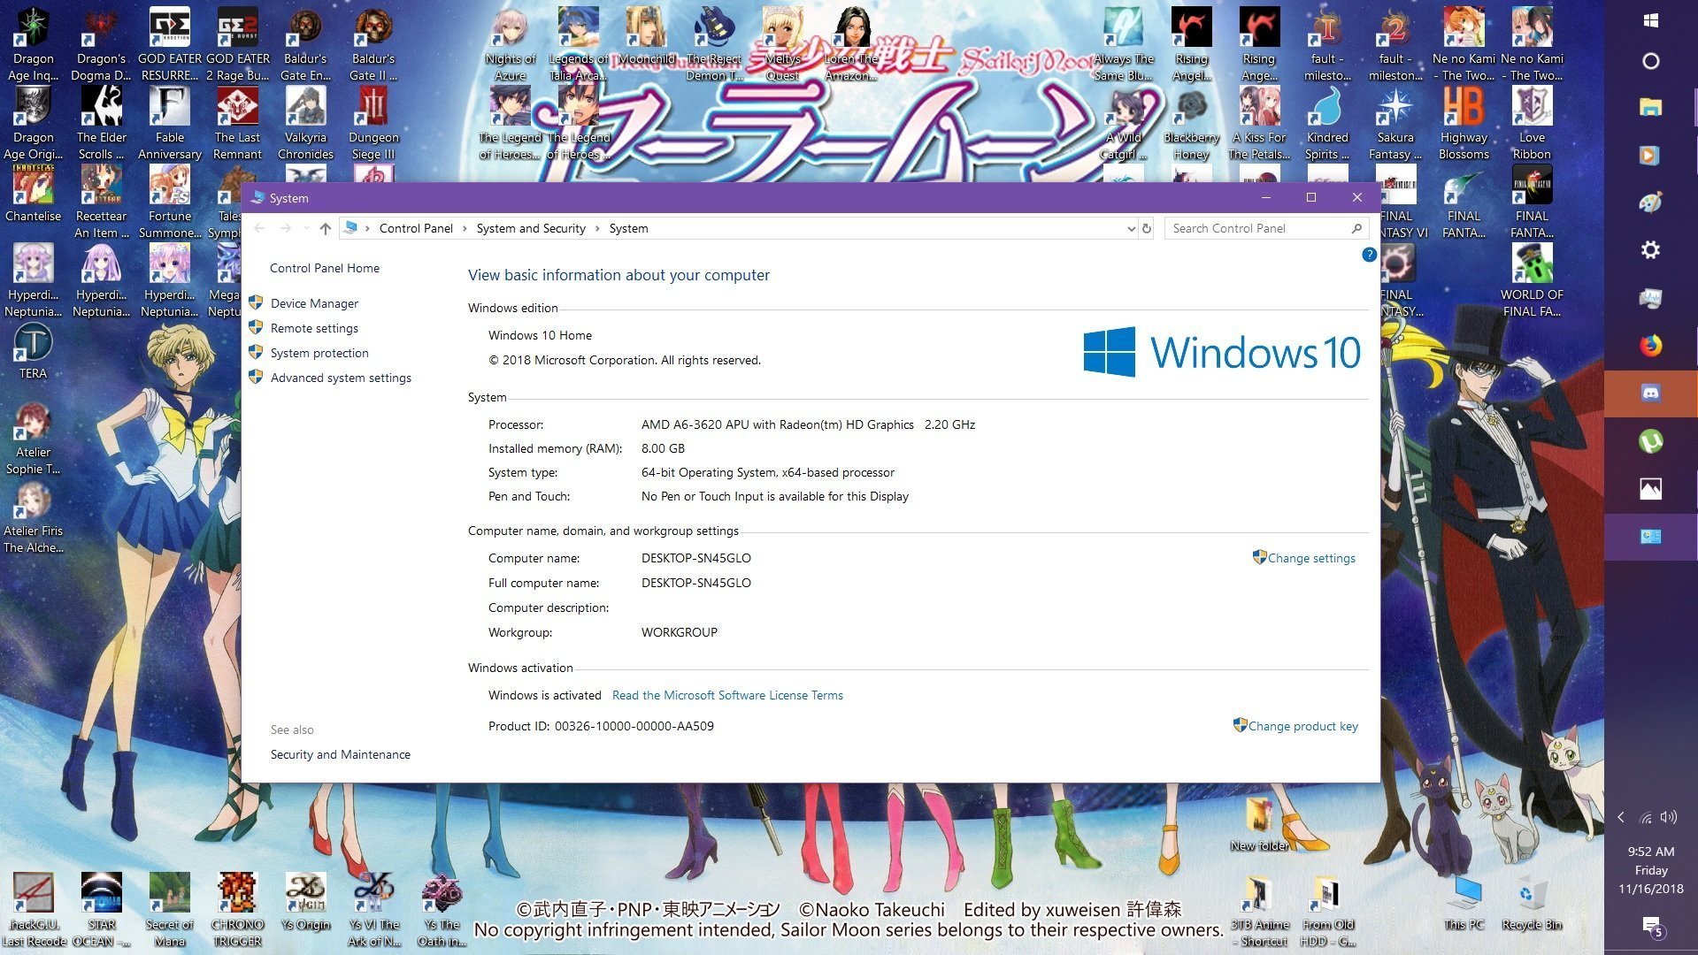
Task: Click the refresh button in address bar
Action: (x=1147, y=228)
